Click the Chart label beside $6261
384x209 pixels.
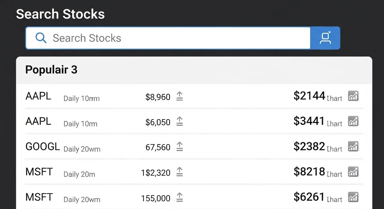(334, 199)
